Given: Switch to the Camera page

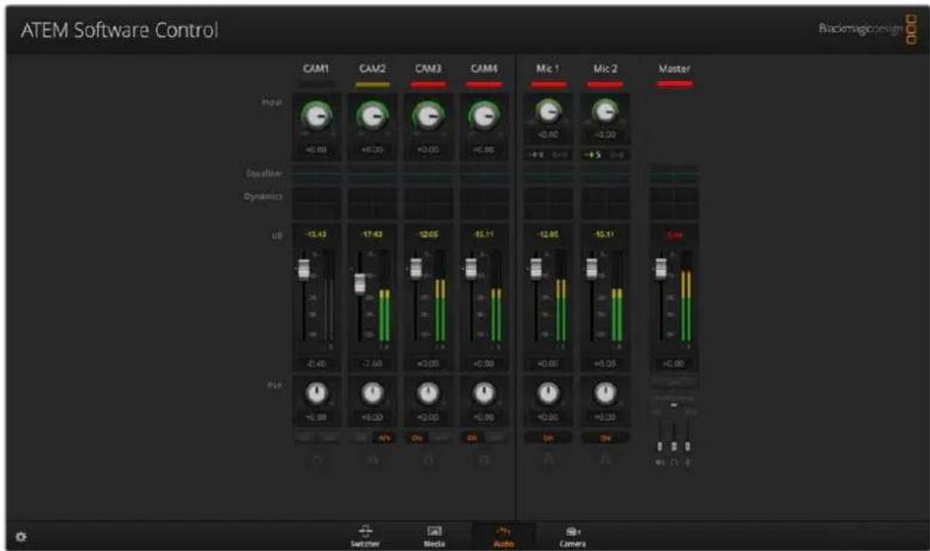Looking at the screenshot, I should click(x=572, y=536).
